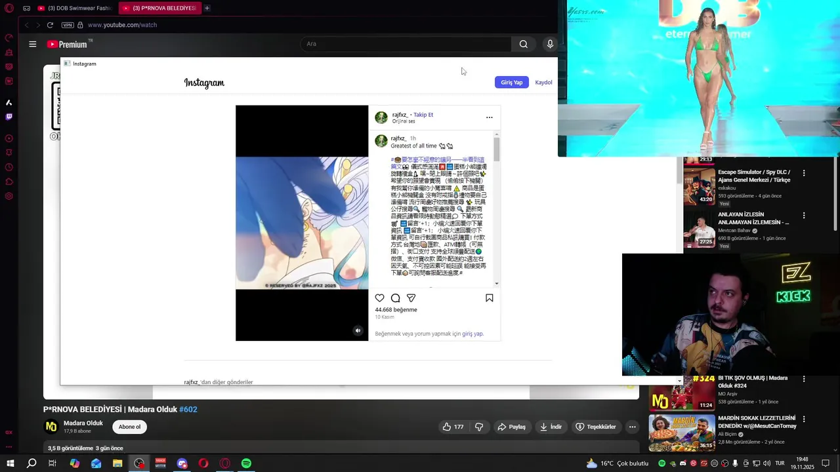
Task: Save the Instagram post with bookmark icon
Action: coord(489,298)
